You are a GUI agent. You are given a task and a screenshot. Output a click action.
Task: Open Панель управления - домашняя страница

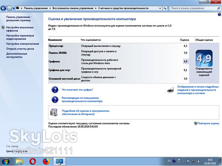[19, 19]
